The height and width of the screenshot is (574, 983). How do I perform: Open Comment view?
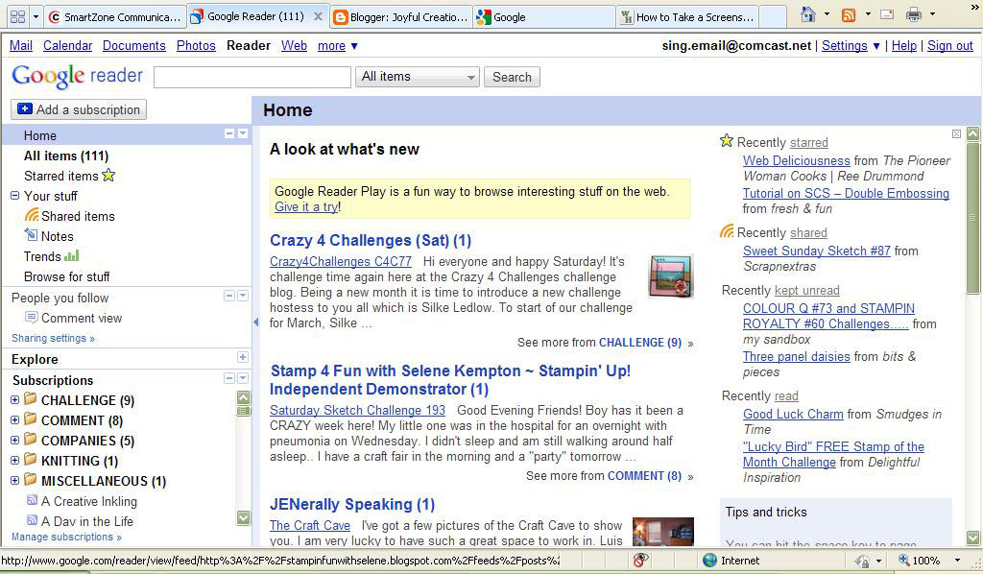[x=73, y=318]
